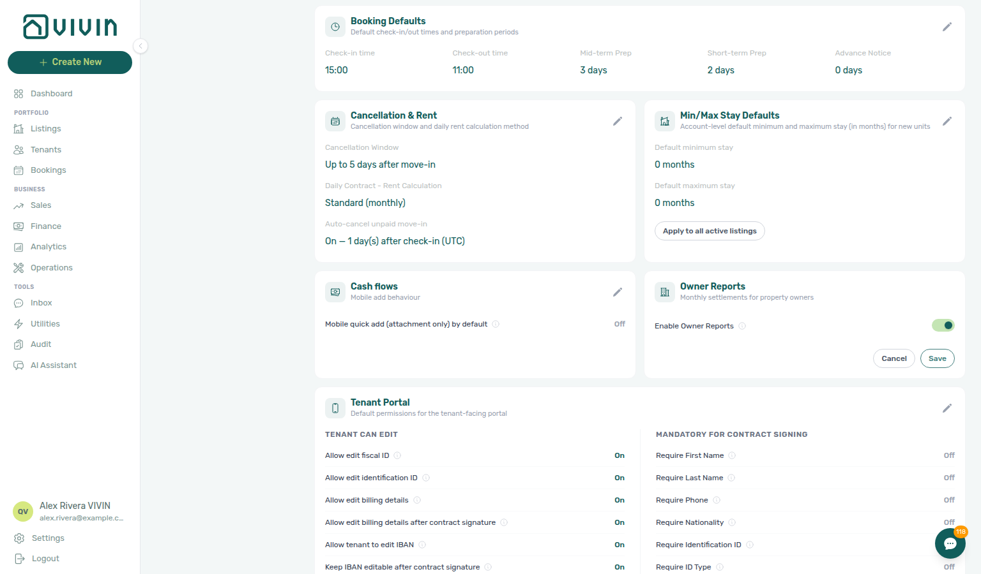
Task: Open the live chat bubble widget
Action: click(x=950, y=543)
